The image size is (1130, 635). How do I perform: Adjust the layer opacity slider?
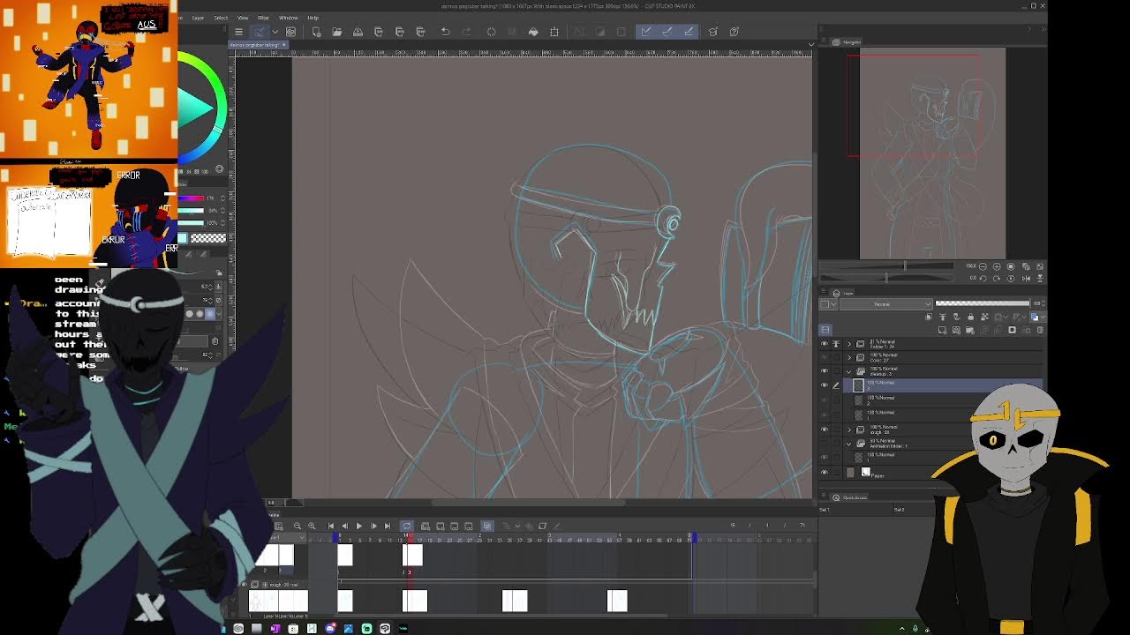[x=983, y=304]
